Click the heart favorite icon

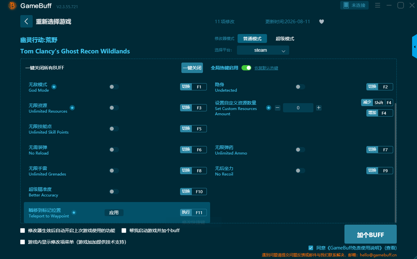click(322, 22)
